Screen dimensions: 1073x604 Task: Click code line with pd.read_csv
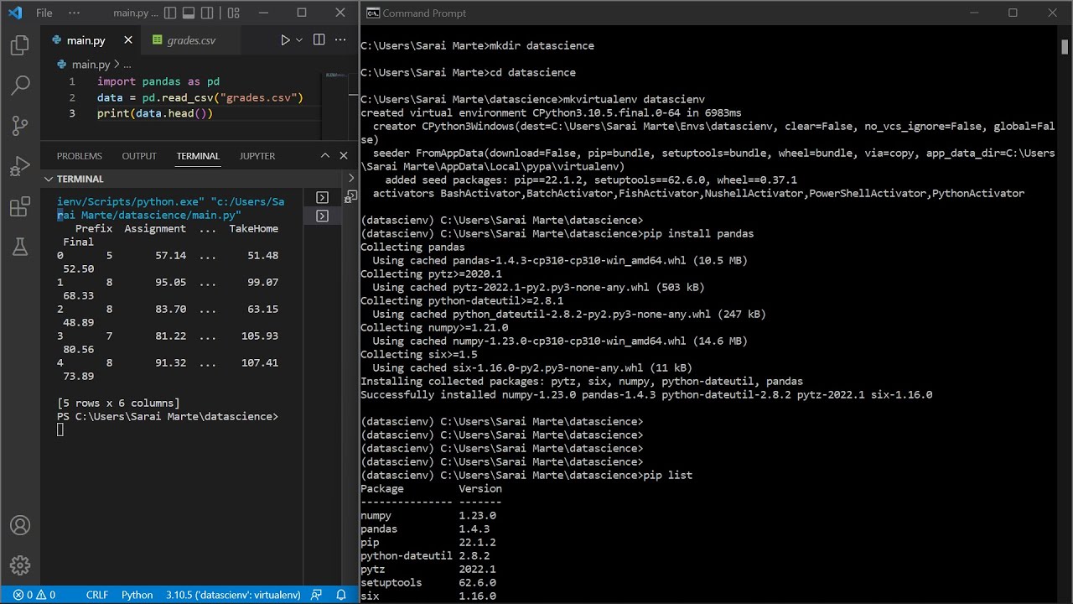200,97
